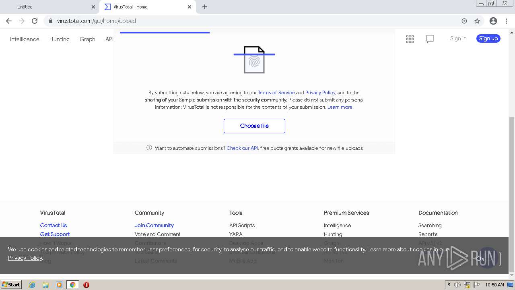Launch Internet Explorer from the taskbar
The width and height of the screenshot is (515, 290).
coord(32,285)
